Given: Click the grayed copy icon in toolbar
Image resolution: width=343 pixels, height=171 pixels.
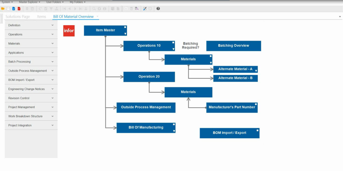Looking at the screenshot, I should [27, 9].
